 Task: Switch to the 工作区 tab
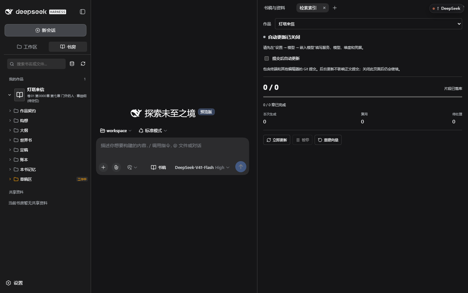pos(27,47)
